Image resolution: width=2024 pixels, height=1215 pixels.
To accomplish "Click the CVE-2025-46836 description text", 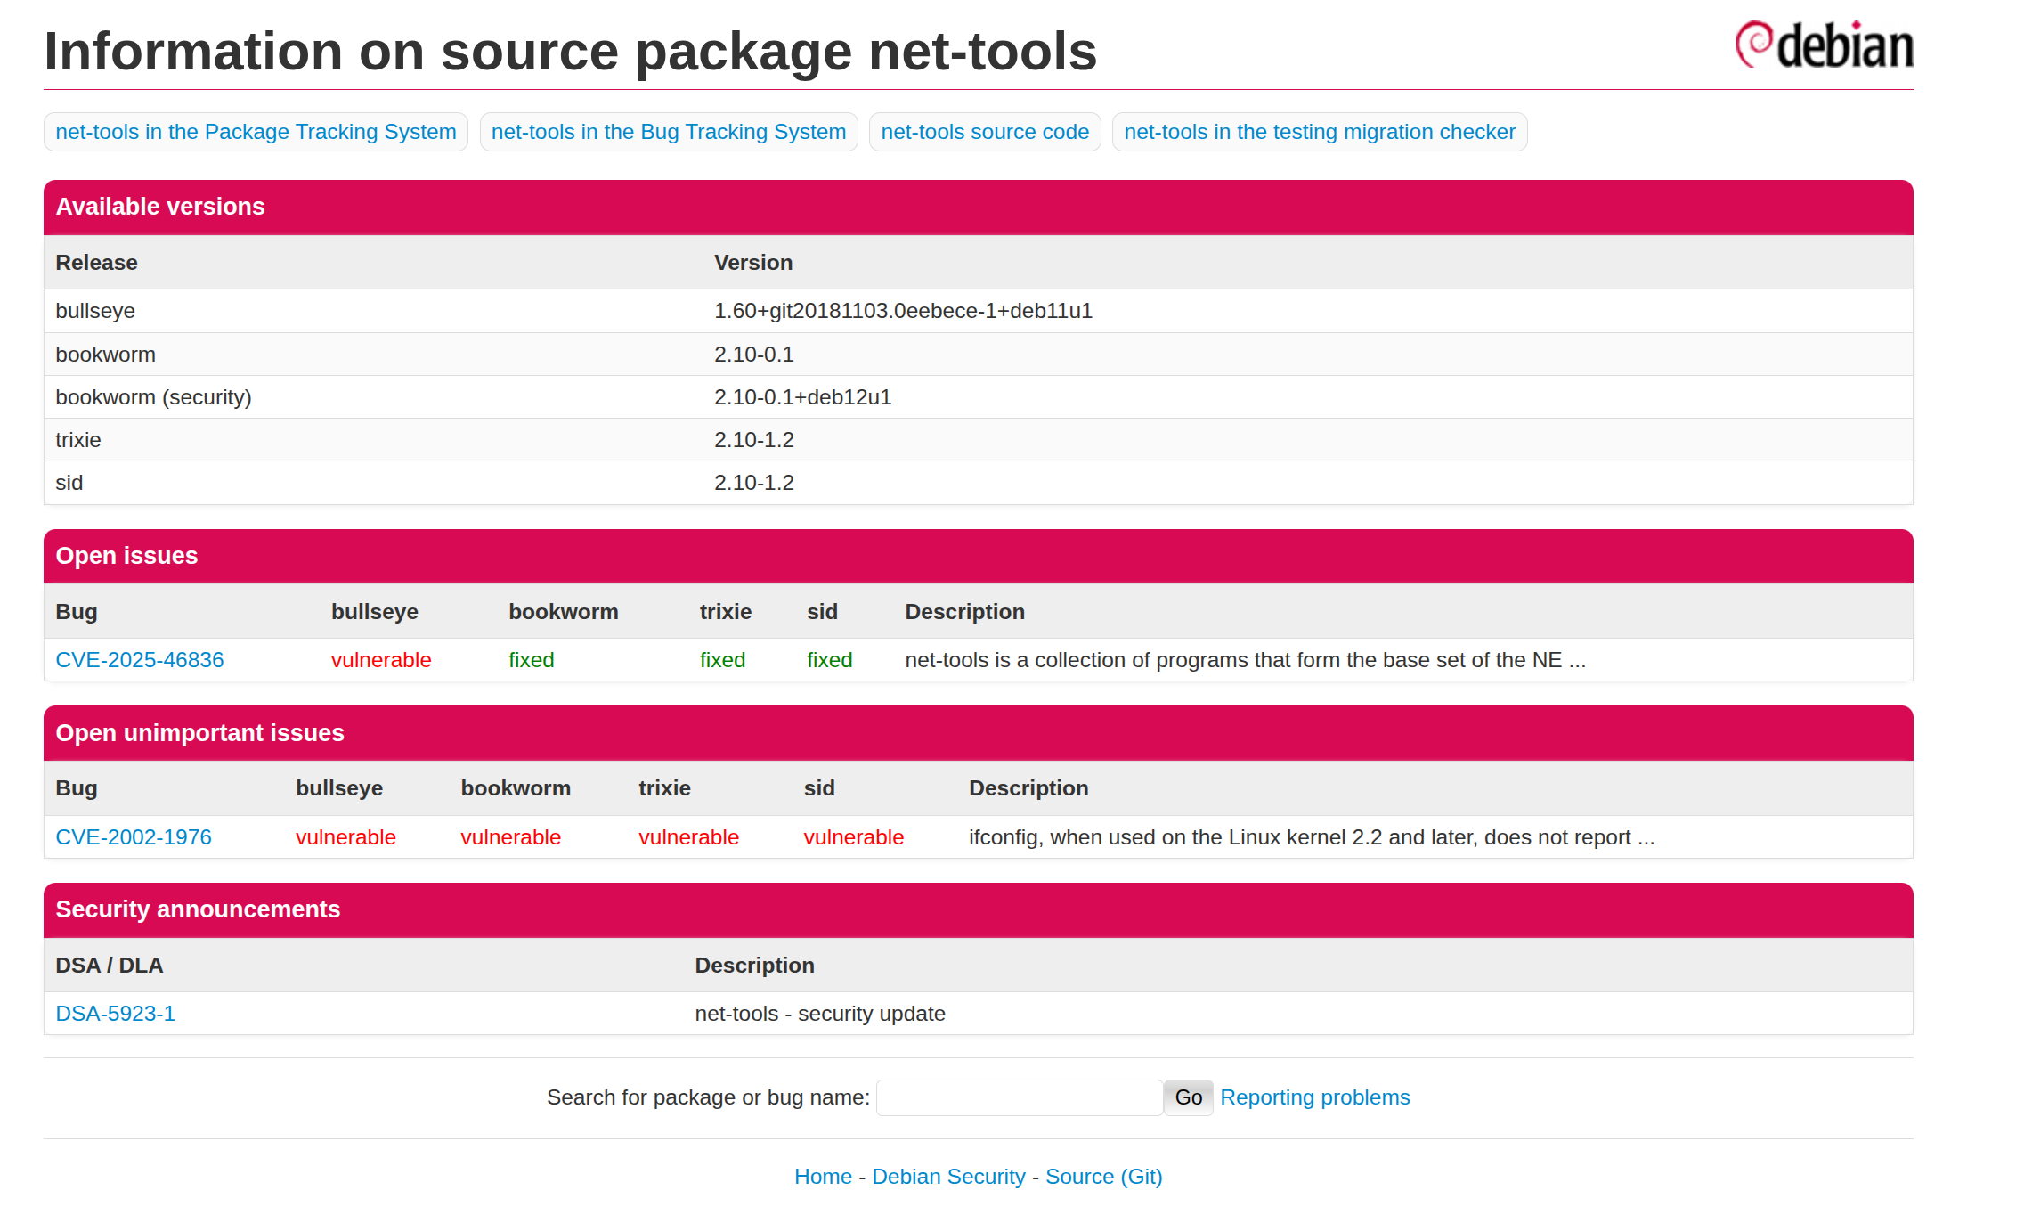I will tap(1245, 660).
